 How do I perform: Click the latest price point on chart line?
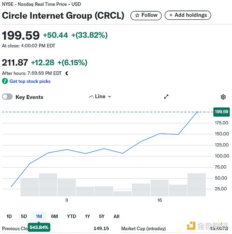point(197,112)
